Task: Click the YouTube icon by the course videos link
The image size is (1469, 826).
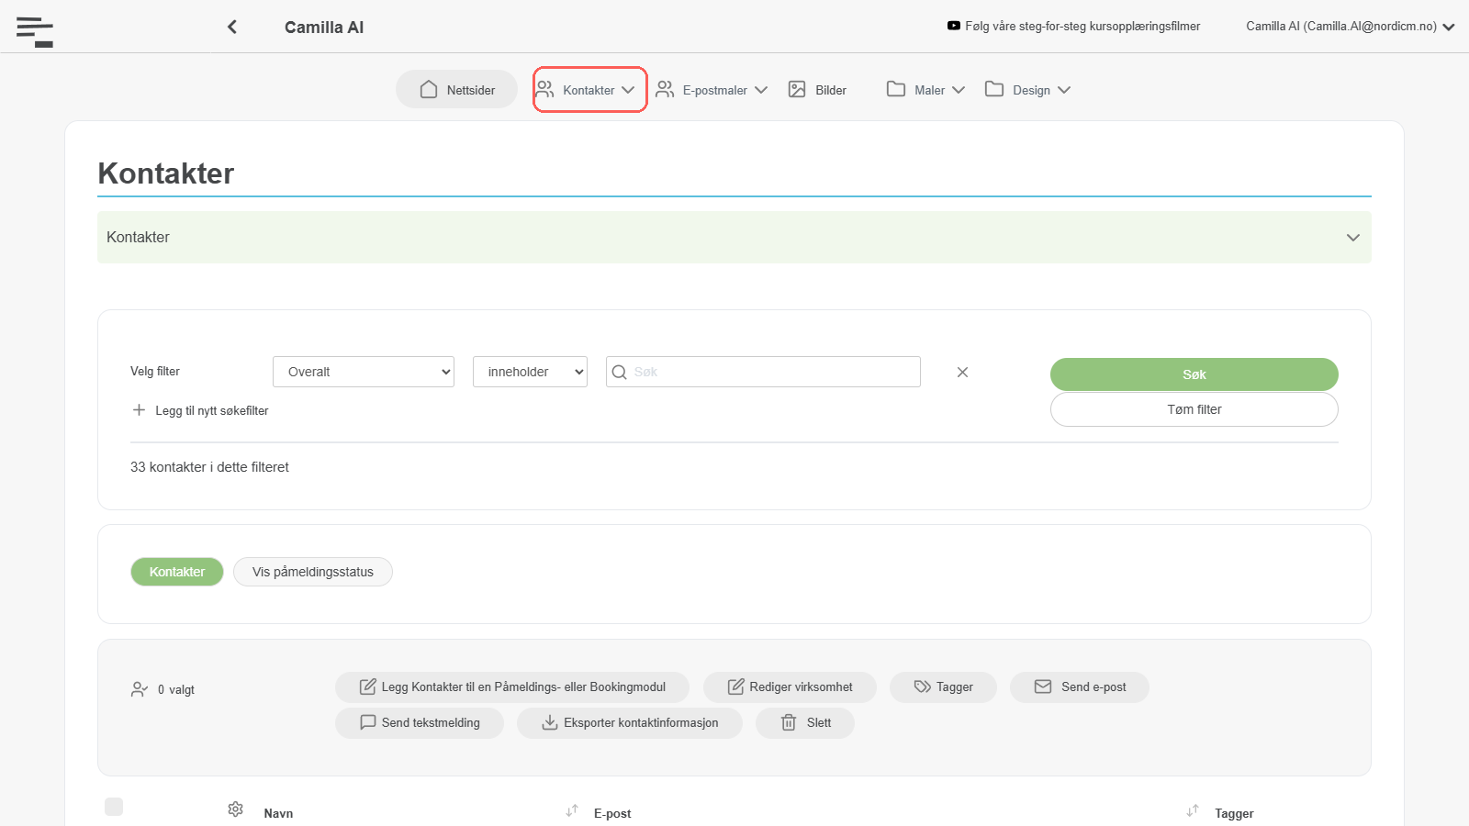Action: click(954, 26)
